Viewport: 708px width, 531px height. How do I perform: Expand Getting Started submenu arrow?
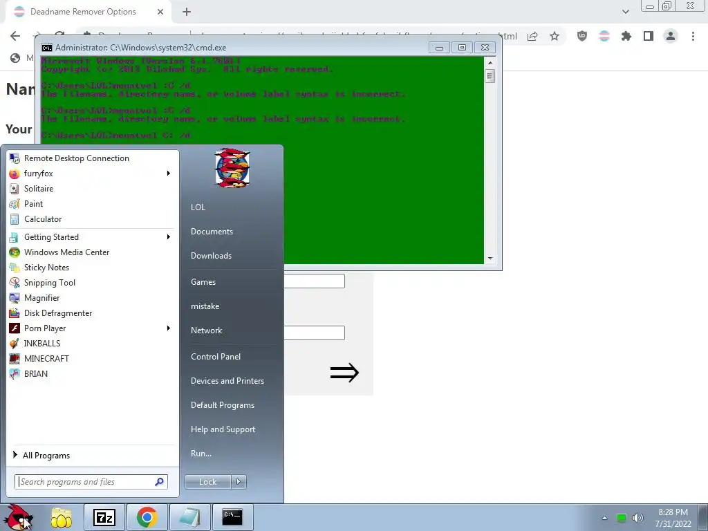(x=169, y=237)
